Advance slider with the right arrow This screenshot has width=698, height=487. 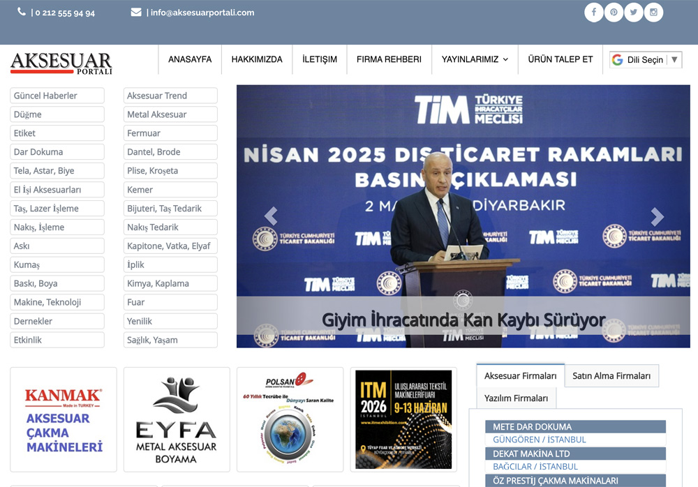tap(656, 216)
